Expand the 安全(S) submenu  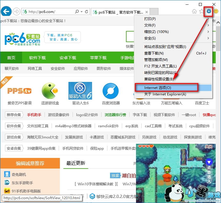(x=208, y=38)
